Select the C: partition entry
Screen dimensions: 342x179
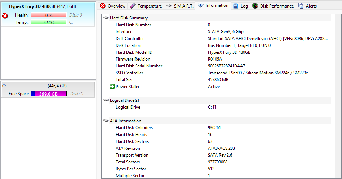tap(48, 90)
